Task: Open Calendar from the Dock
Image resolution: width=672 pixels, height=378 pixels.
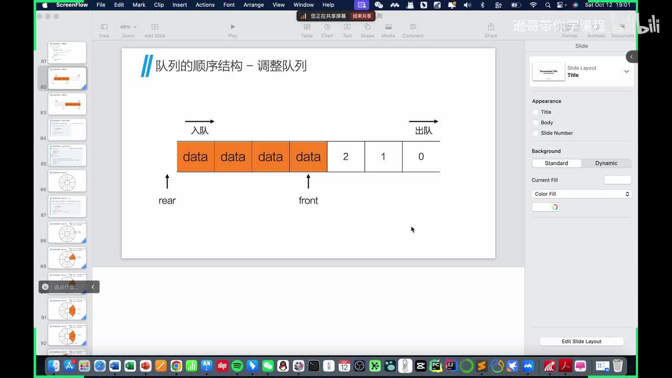Action: pyautogui.click(x=344, y=366)
